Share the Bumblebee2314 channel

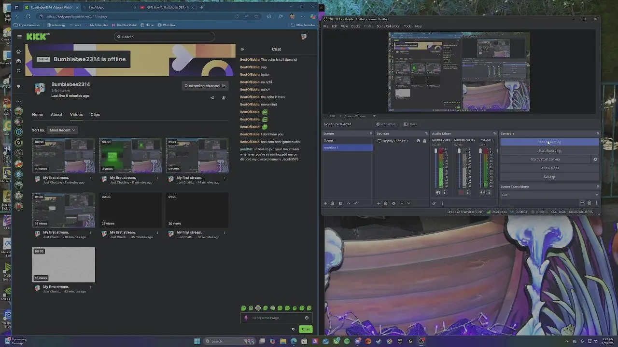click(x=212, y=98)
